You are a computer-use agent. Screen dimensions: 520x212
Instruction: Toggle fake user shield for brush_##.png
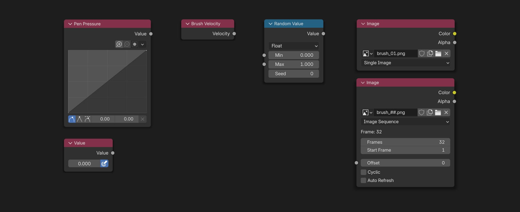421,112
